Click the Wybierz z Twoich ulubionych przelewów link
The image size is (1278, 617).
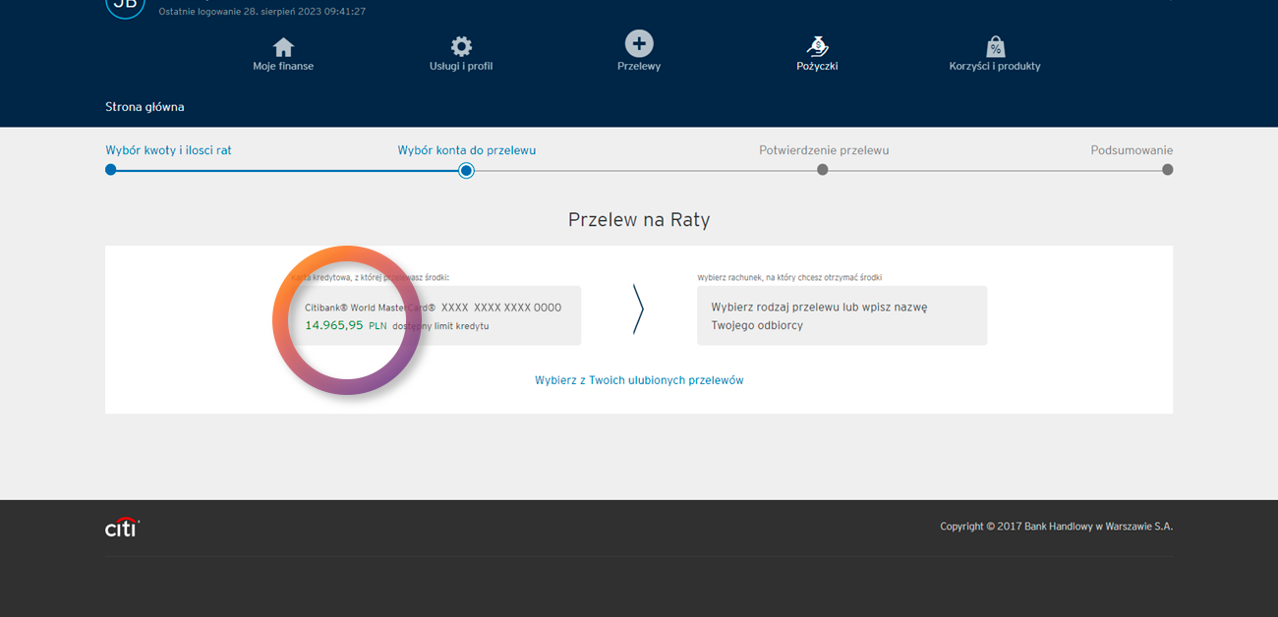click(639, 380)
